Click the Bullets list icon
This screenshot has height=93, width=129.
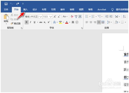click(87, 16)
